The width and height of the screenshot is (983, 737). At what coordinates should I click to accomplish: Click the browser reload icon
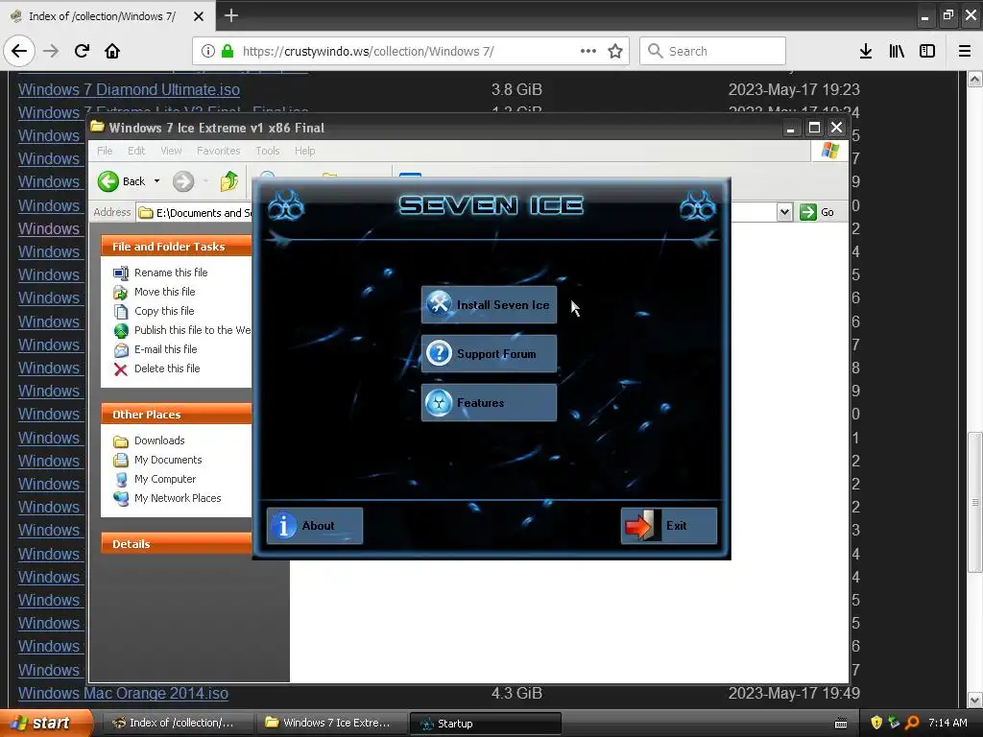[x=82, y=51]
